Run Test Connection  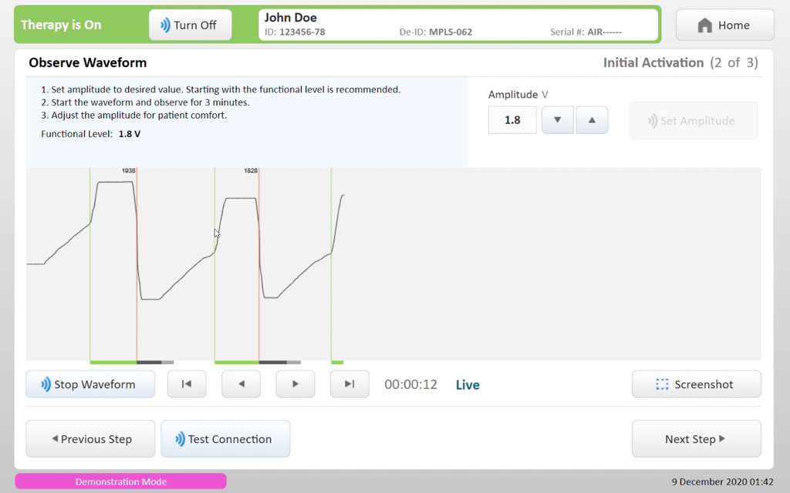tap(225, 438)
